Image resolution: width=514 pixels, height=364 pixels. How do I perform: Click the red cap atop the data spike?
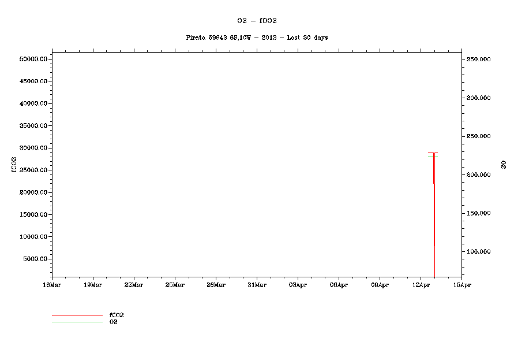tap(433, 153)
